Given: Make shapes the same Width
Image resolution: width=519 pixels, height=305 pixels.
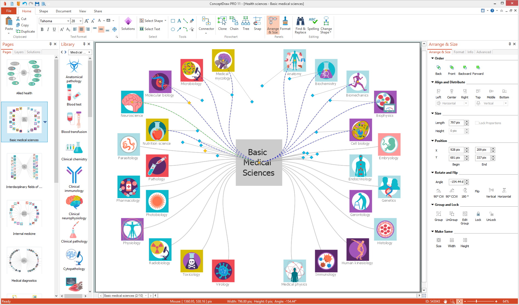Looking at the screenshot, I should (452, 243).
